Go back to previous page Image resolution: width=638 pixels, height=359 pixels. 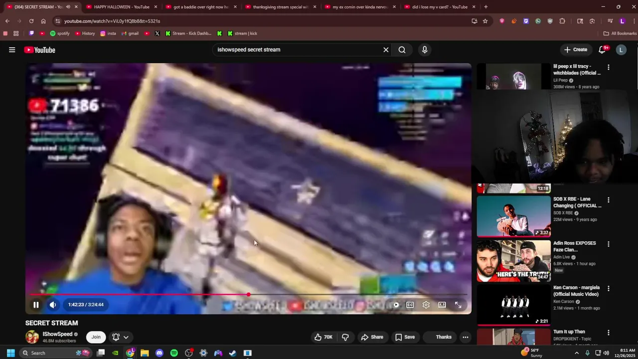pos(7,21)
